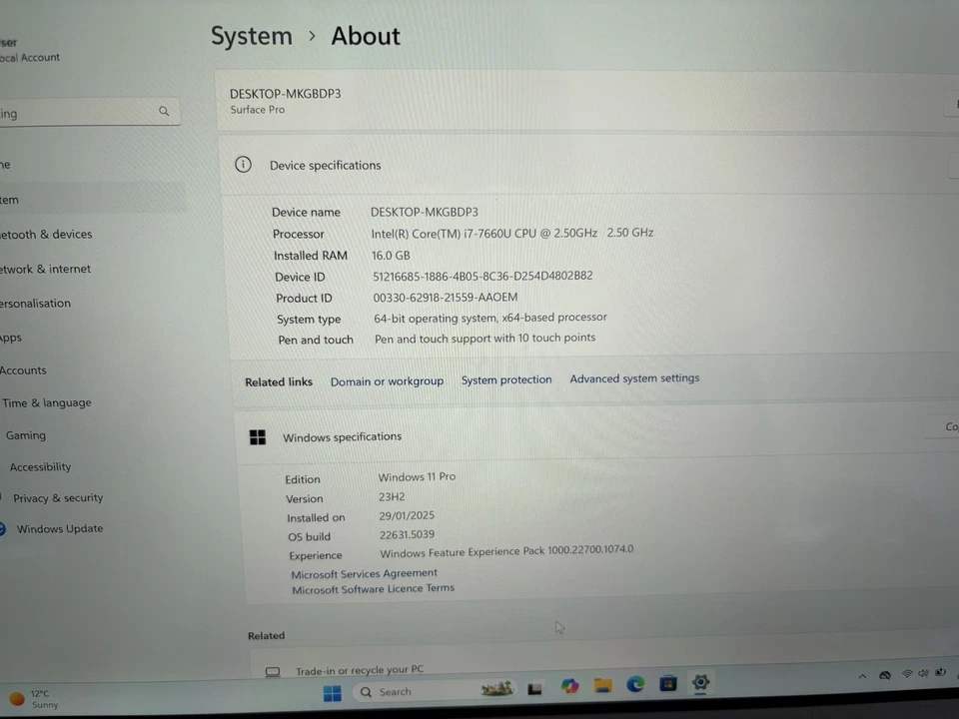Select Windows Update in the sidebar
The image size is (959, 719).
(x=59, y=528)
